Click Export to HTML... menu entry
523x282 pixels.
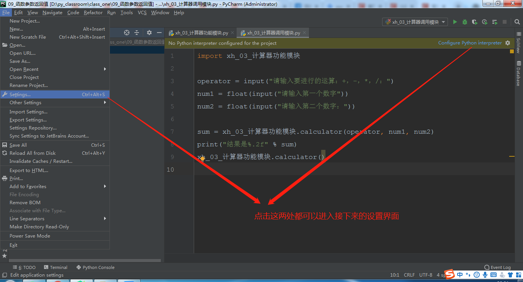(55, 171)
